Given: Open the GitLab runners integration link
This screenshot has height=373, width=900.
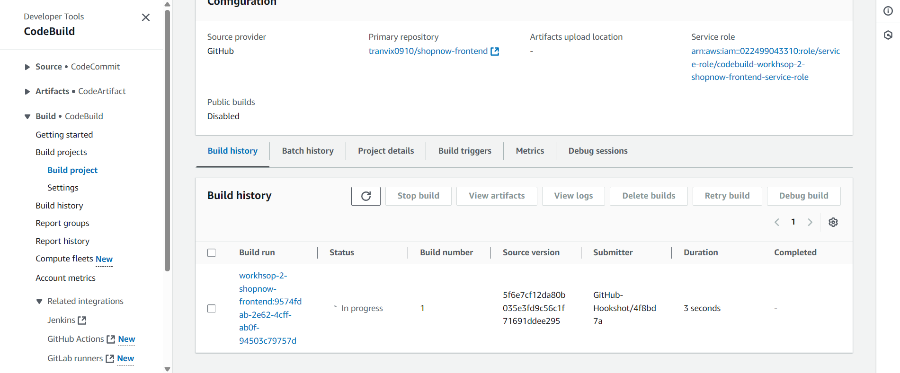Looking at the screenshot, I should click(x=75, y=358).
